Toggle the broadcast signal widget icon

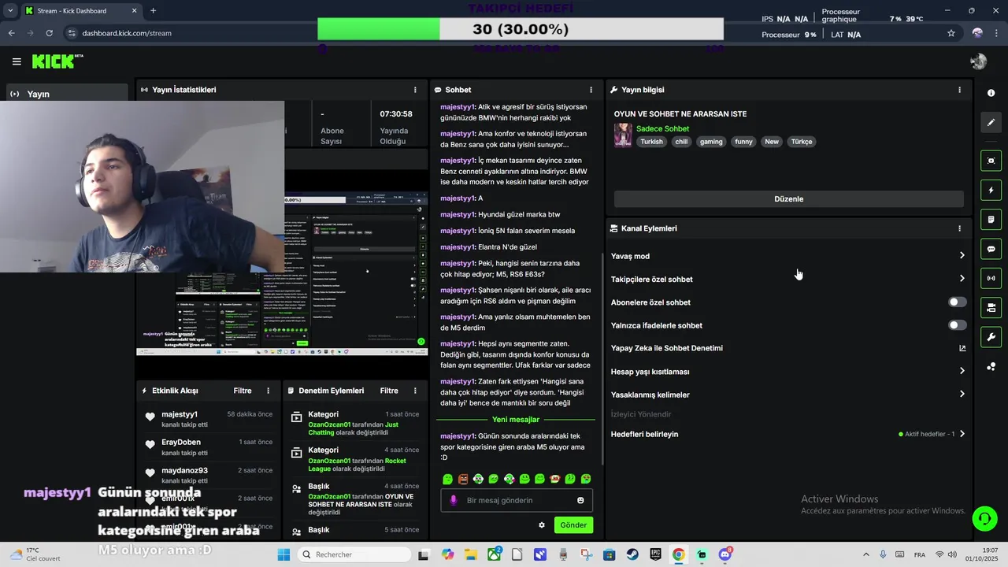[x=991, y=278]
